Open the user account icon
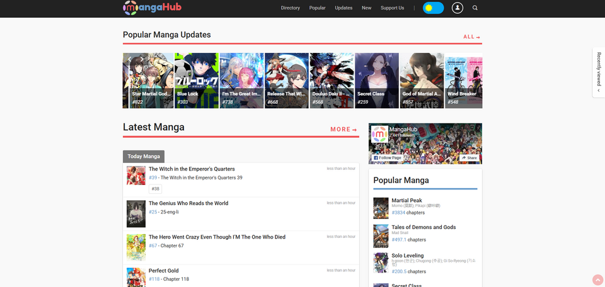Viewport: 605px width, 287px height. click(458, 8)
